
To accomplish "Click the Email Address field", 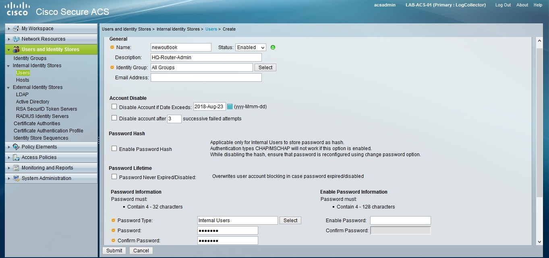I will coord(206,78).
